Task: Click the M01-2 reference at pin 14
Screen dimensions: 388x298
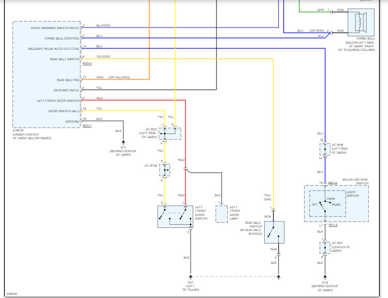Action: coord(333,183)
